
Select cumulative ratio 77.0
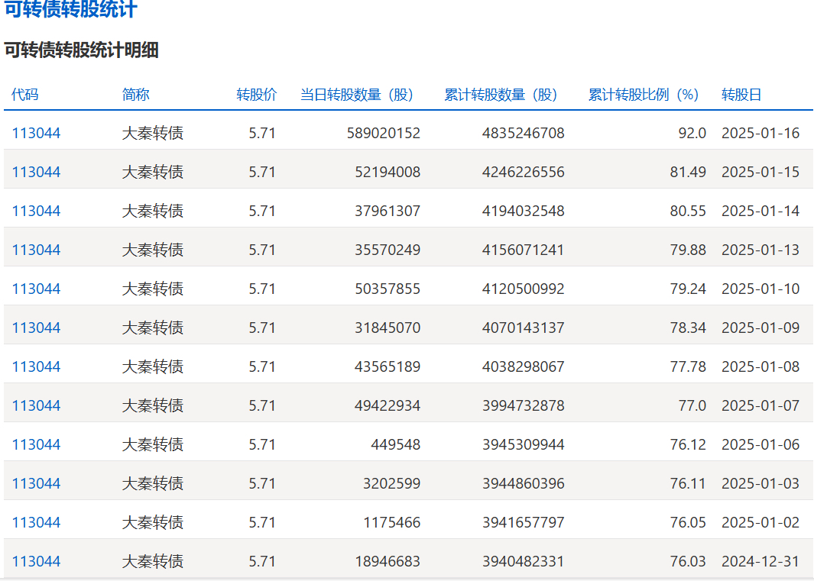click(x=692, y=405)
